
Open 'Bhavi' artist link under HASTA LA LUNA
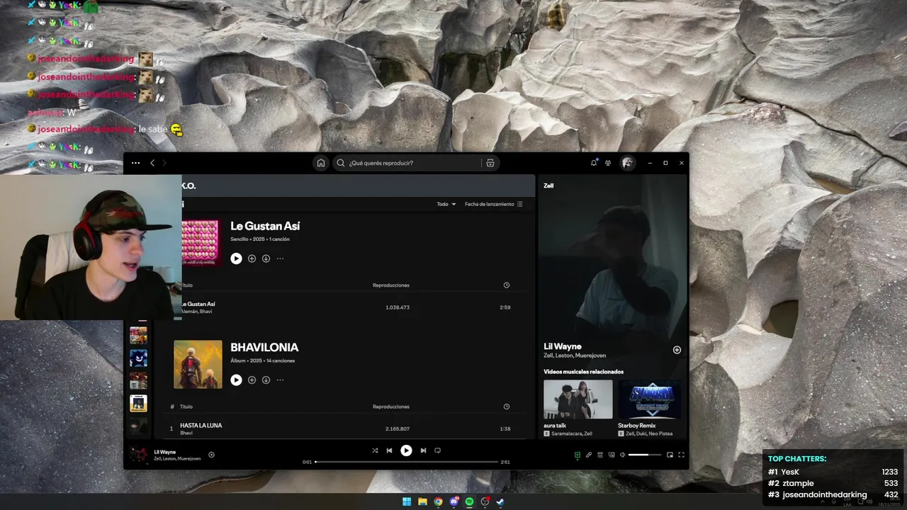pos(186,433)
